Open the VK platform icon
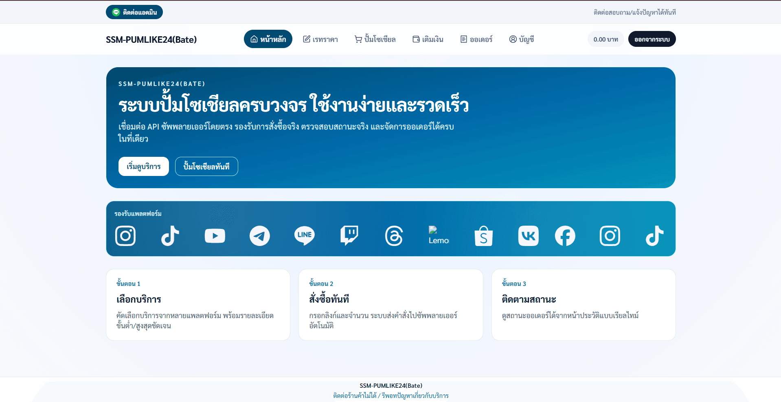Image resolution: width=781 pixels, height=402 pixels. (528, 236)
